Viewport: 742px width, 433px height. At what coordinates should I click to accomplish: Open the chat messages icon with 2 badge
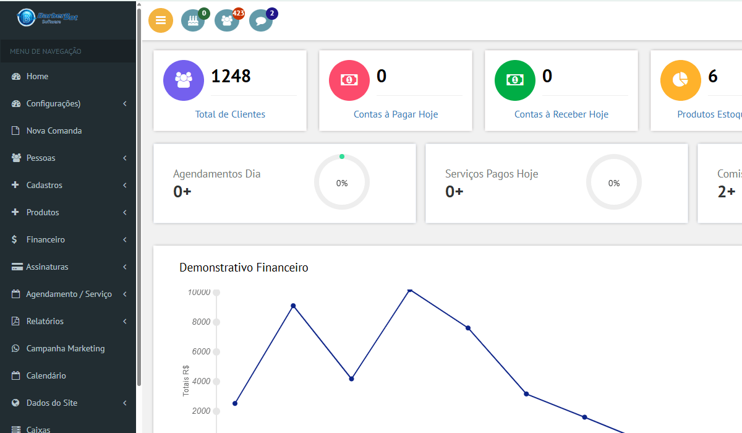260,20
